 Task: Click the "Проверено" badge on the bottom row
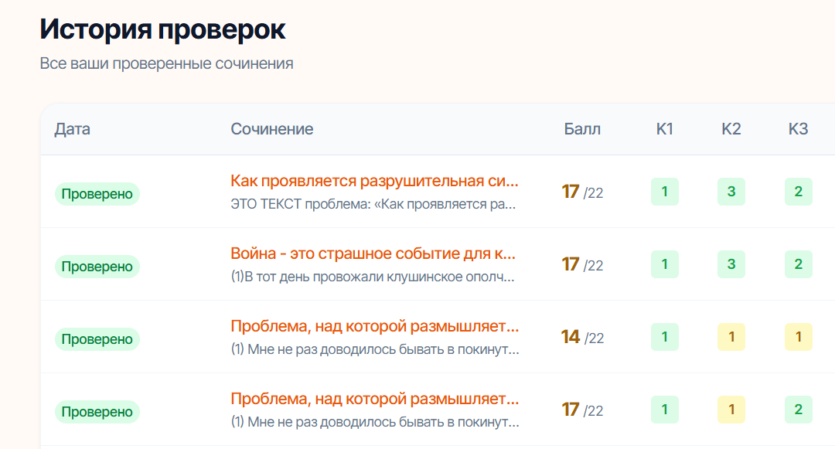[x=97, y=412]
